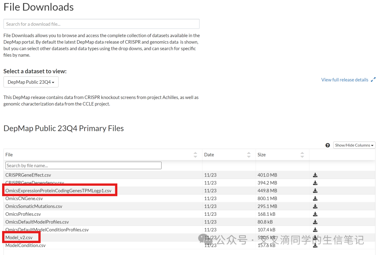This screenshot has width=376, height=255.
Task: Click the File Downloads page heading
Action: [39, 7]
